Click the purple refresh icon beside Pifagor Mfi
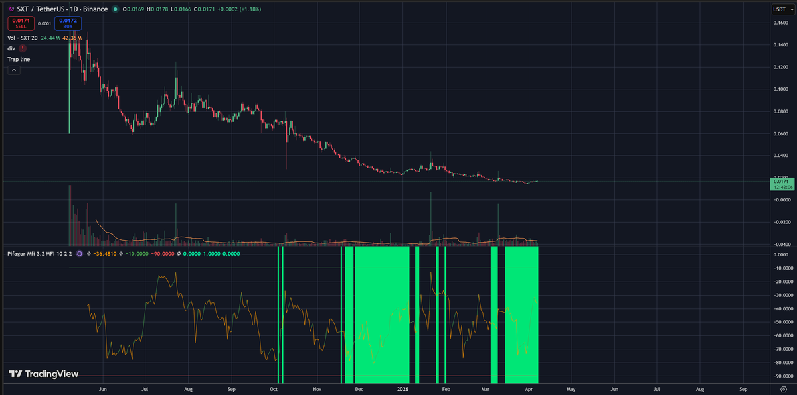This screenshot has height=395, width=797. [x=80, y=253]
